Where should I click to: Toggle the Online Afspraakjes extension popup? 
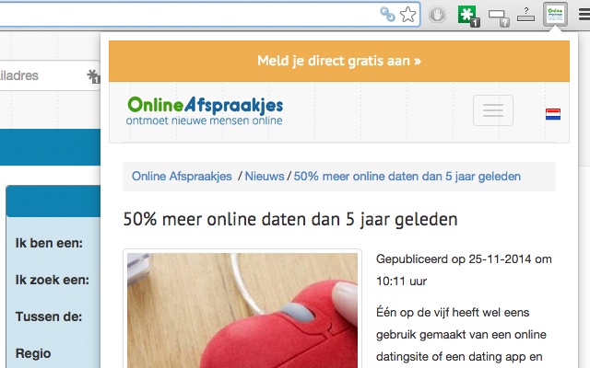[555, 14]
